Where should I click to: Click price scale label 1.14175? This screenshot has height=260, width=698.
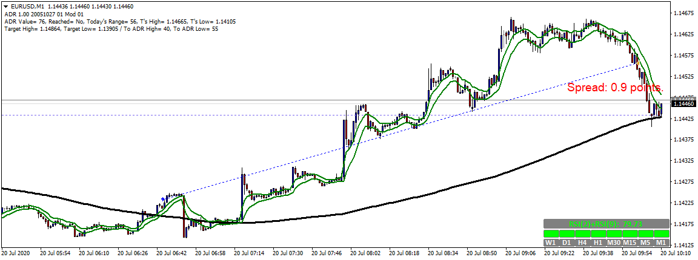(x=685, y=224)
